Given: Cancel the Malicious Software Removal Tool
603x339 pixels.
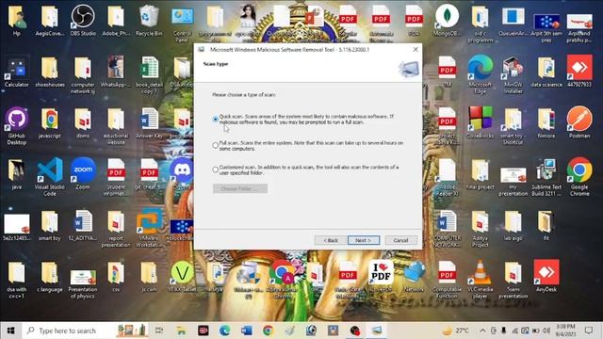Looking at the screenshot, I should pyautogui.click(x=400, y=240).
